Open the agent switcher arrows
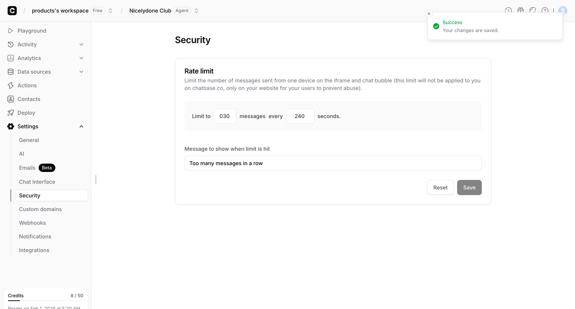The height and width of the screenshot is (309, 575). [x=197, y=11]
